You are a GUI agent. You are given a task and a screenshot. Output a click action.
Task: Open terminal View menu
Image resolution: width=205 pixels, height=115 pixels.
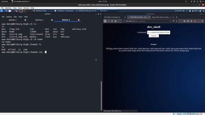pos(20,17)
